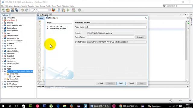
Task: Click the notifications icon in the status bar
Action: [171, 100]
